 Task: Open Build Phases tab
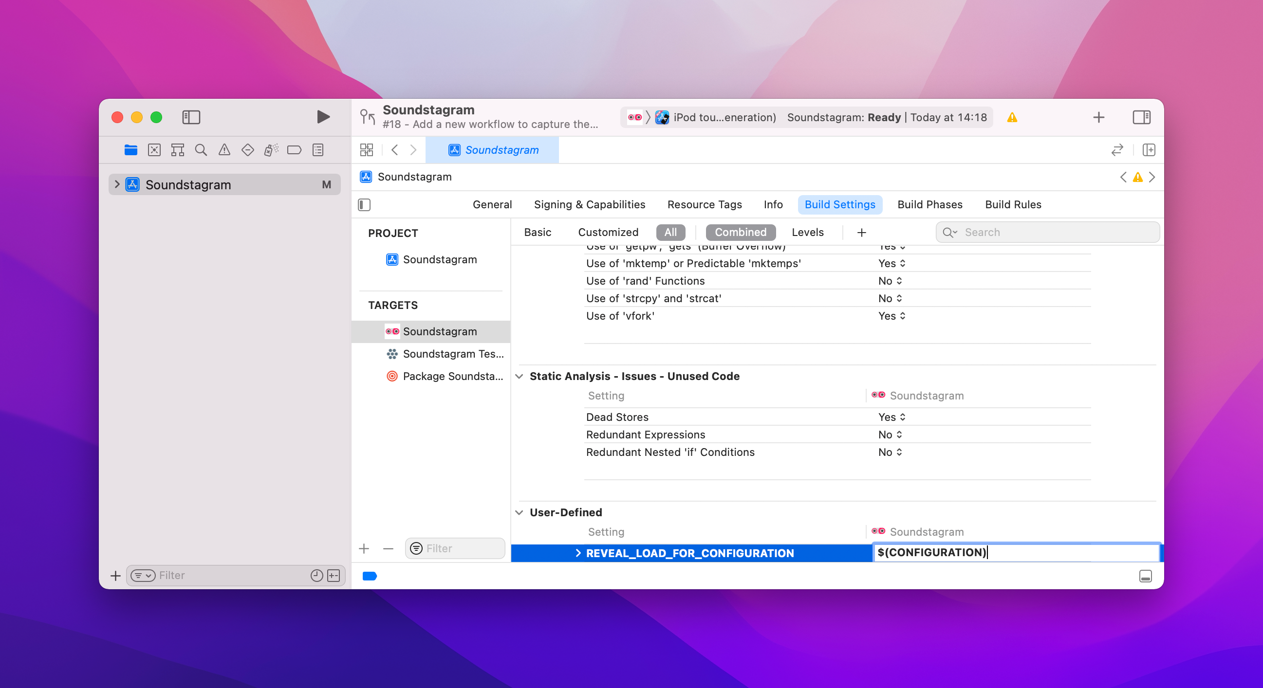929,204
